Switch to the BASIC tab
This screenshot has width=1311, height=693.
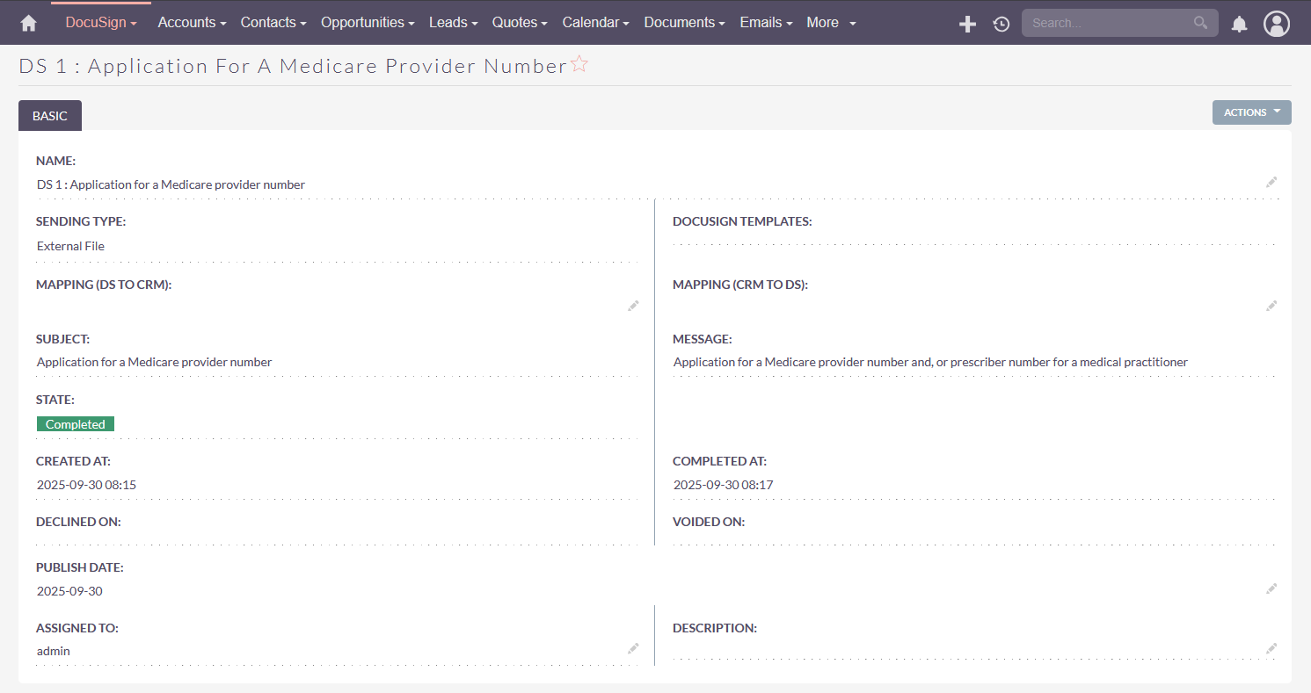click(49, 115)
